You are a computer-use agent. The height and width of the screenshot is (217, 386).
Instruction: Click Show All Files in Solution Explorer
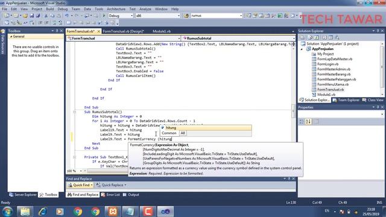(310, 37)
